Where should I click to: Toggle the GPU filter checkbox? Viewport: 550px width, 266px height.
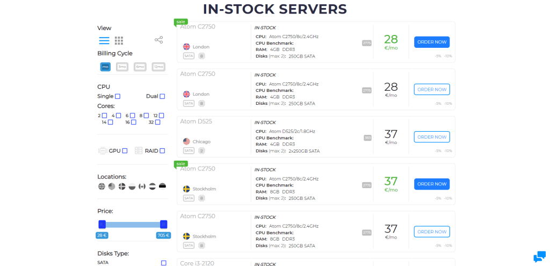pyautogui.click(x=125, y=151)
